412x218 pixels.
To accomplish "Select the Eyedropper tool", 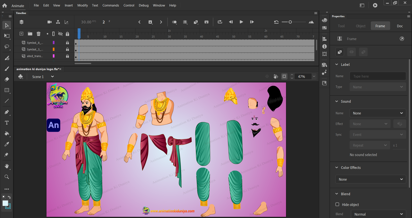I will tap(7, 144).
